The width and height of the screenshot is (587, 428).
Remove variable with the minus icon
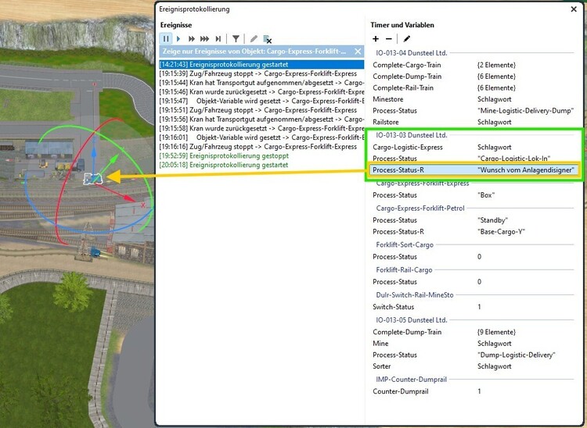388,38
